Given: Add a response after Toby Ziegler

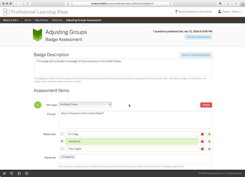Looking at the screenshot, I should [x=209, y=149].
